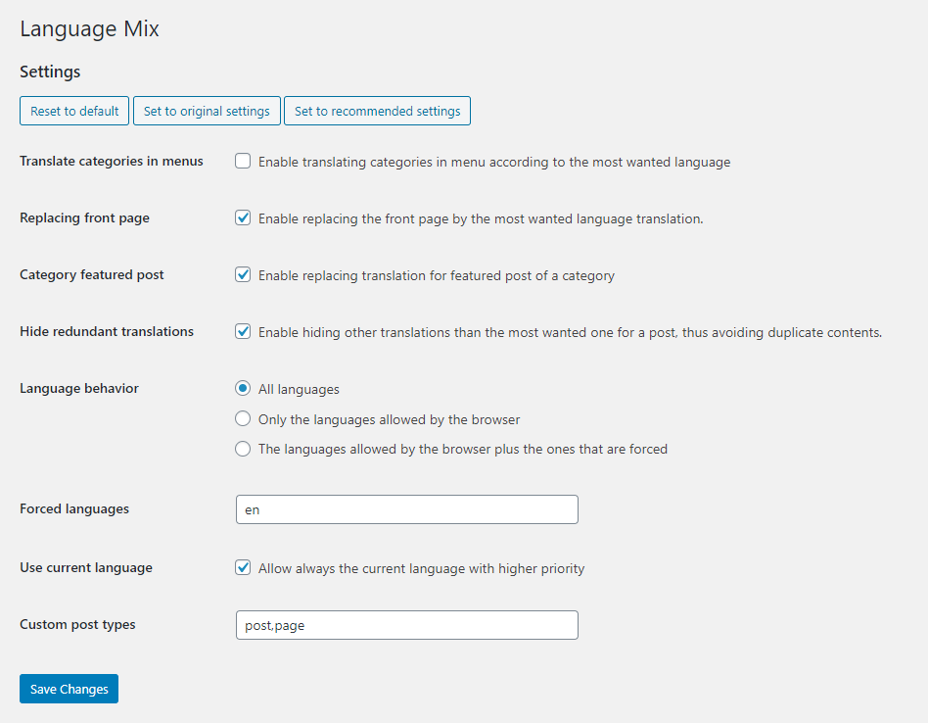Click the label text for translating categories in menu

[x=494, y=163]
